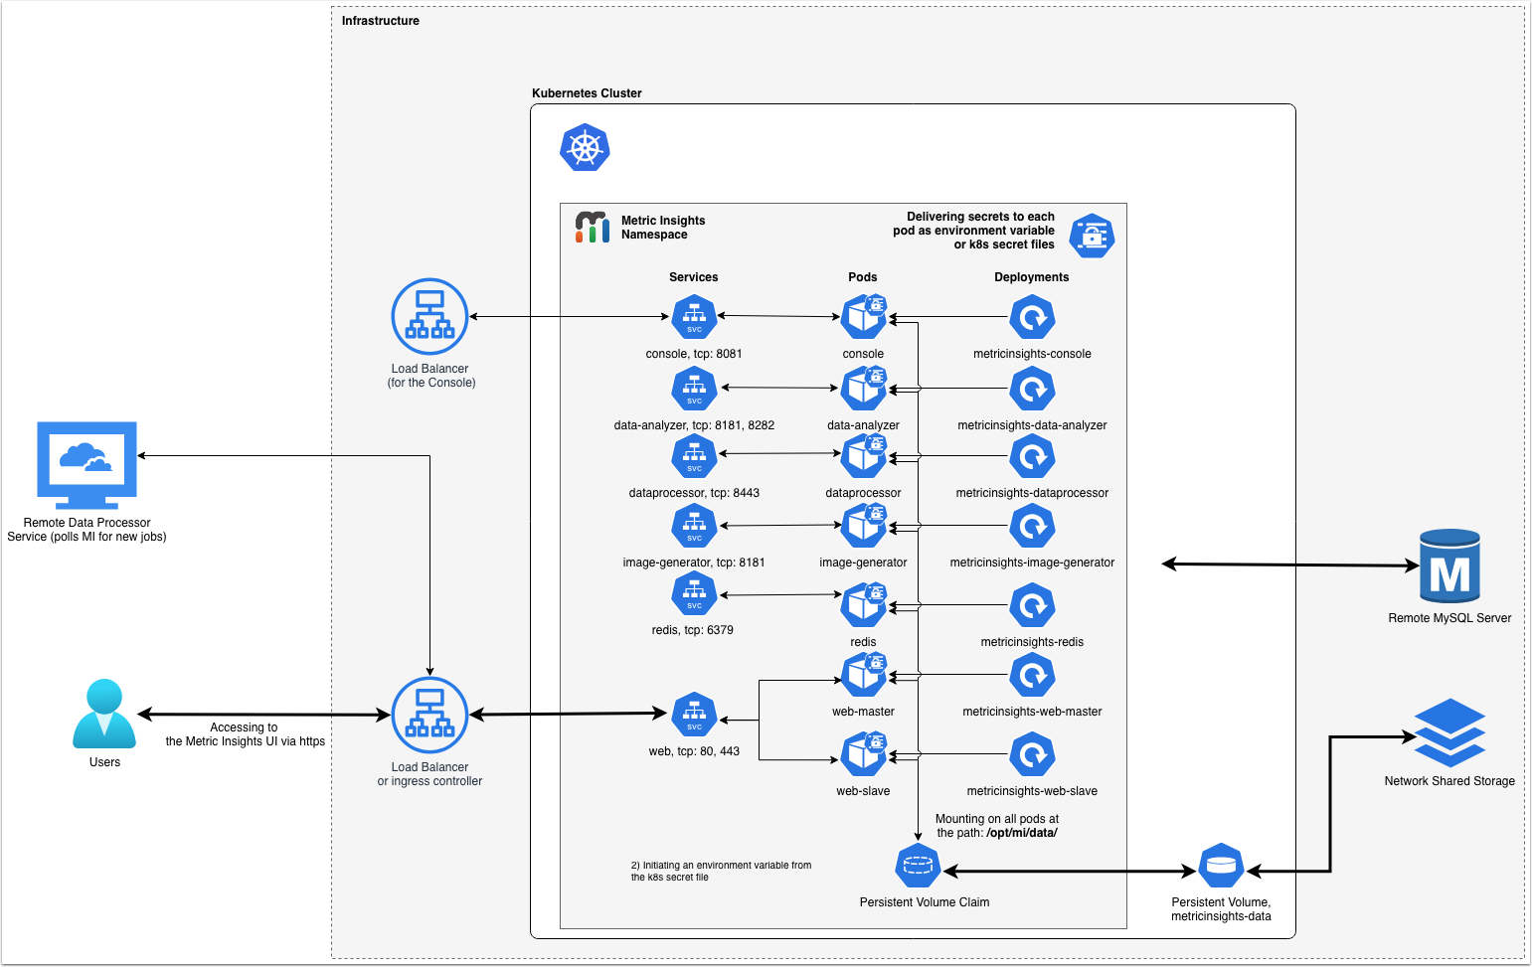
Task: Select the "metricinsights-data-analyzer" deployment label
Action: (1032, 425)
